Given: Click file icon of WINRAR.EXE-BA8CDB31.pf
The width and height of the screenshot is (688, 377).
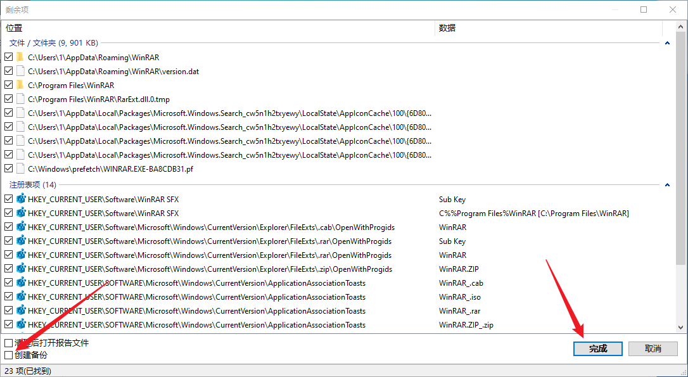Looking at the screenshot, I should (20, 169).
